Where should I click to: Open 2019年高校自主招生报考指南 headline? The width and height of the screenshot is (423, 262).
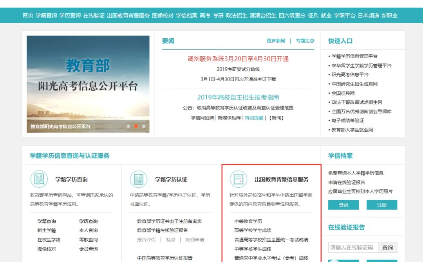click(238, 97)
